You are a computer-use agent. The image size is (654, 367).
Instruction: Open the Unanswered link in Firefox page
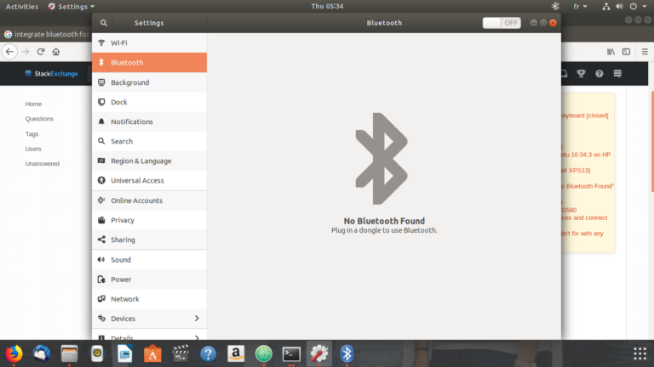pyautogui.click(x=42, y=163)
